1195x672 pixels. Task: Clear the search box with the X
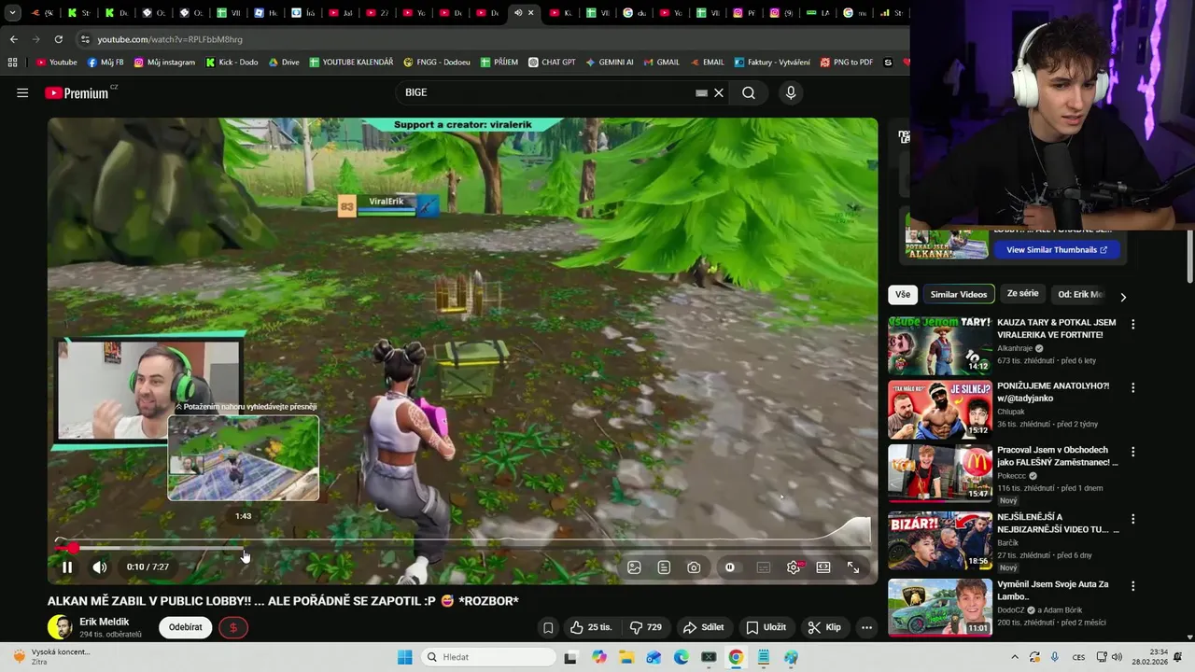pyautogui.click(x=719, y=92)
